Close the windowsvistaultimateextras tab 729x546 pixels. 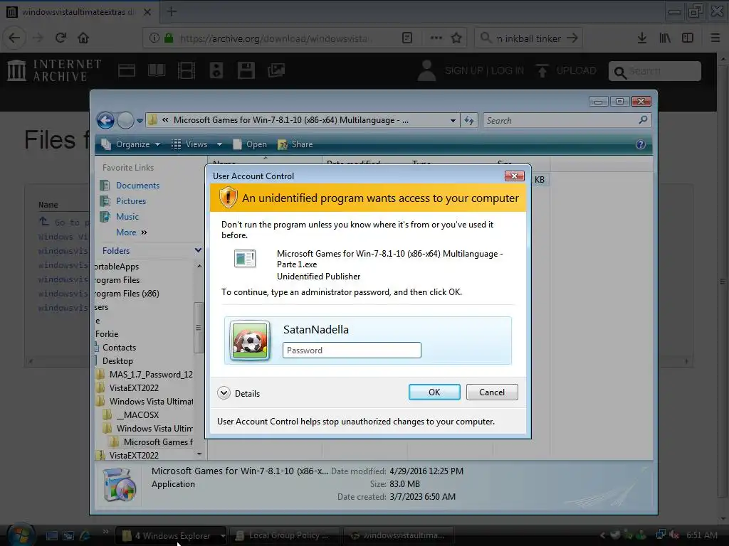coord(147,12)
